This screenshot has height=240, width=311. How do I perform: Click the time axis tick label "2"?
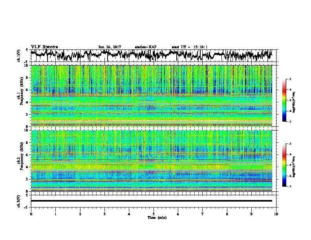(80, 214)
